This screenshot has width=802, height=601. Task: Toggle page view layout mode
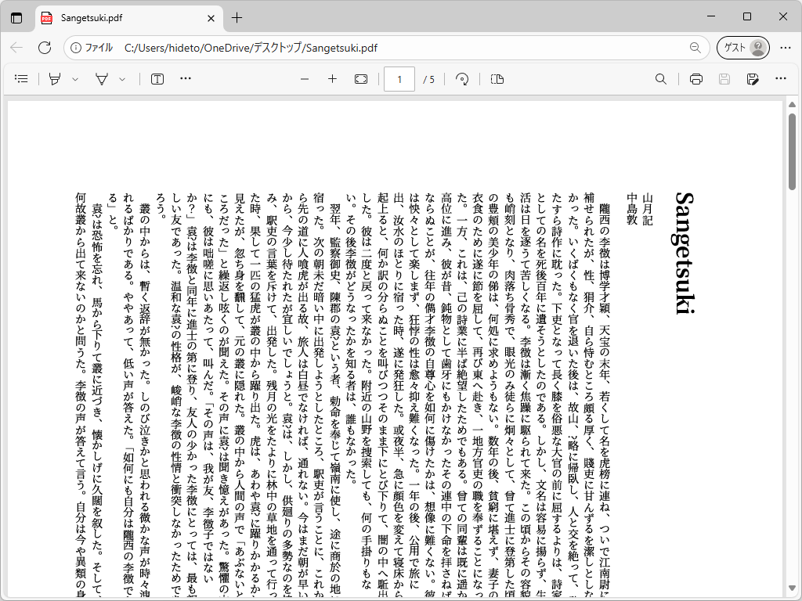tap(497, 78)
